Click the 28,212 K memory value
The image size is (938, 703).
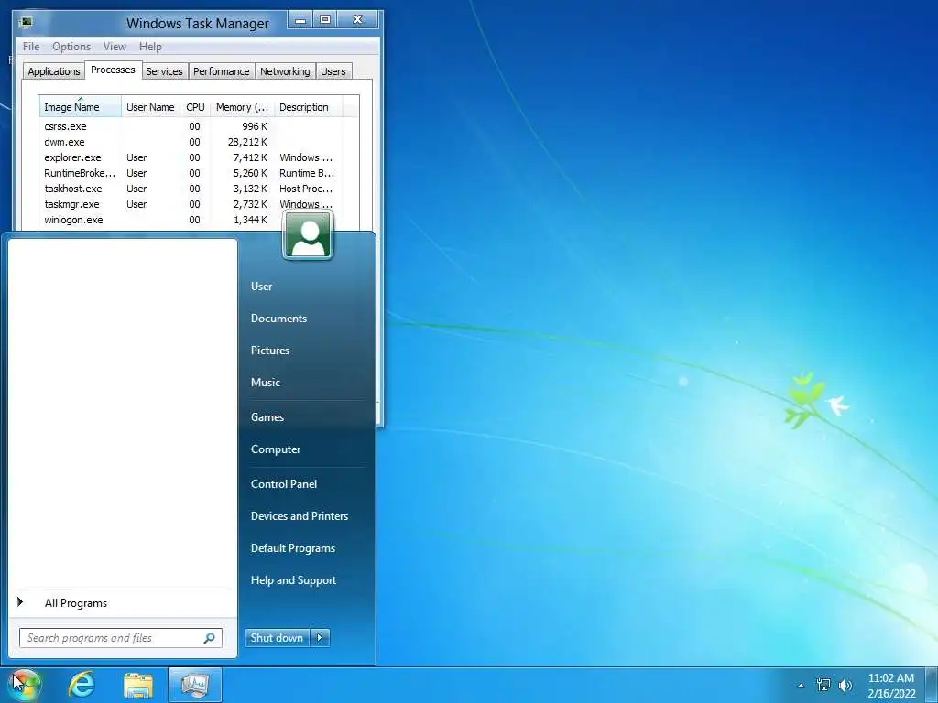click(247, 142)
